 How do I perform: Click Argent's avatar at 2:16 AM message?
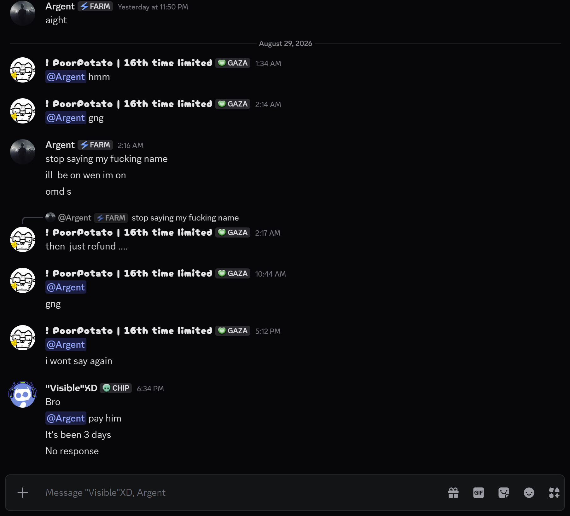click(x=23, y=152)
